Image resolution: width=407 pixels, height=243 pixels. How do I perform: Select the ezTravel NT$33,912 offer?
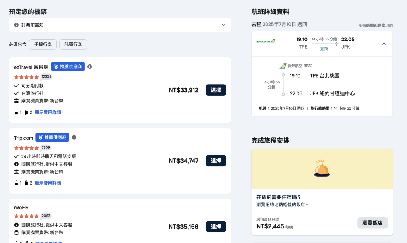[216, 90]
